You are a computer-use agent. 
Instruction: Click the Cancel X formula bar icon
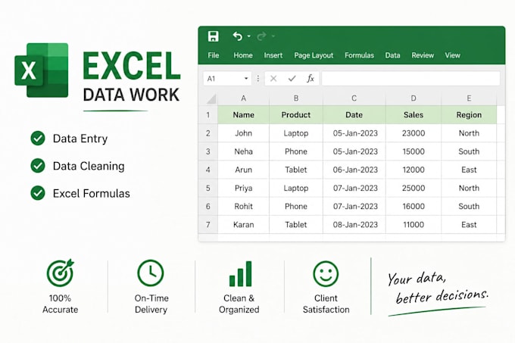273,79
